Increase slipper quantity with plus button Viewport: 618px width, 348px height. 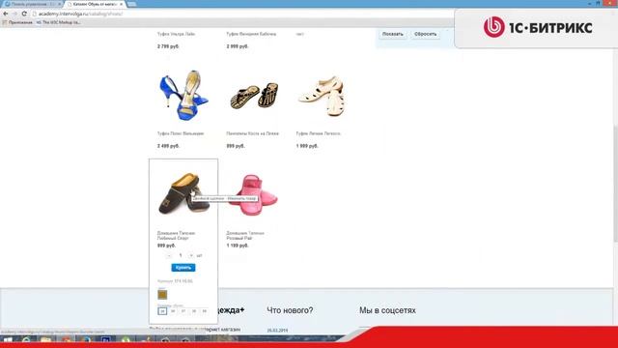tap(191, 255)
